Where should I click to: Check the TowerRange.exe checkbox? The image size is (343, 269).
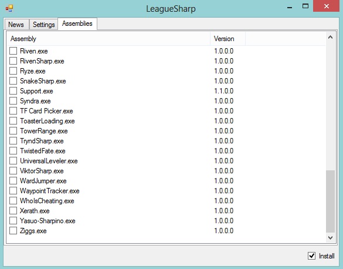(13, 131)
